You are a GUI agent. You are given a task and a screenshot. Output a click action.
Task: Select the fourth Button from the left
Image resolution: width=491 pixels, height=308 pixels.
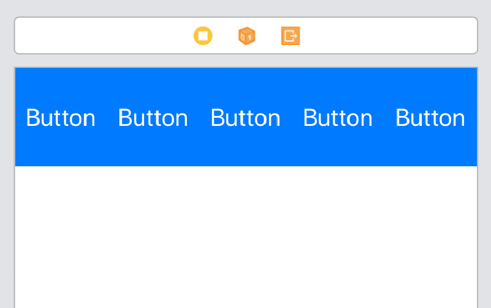coord(337,118)
